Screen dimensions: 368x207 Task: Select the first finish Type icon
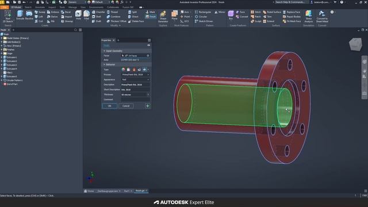[x=123, y=70]
